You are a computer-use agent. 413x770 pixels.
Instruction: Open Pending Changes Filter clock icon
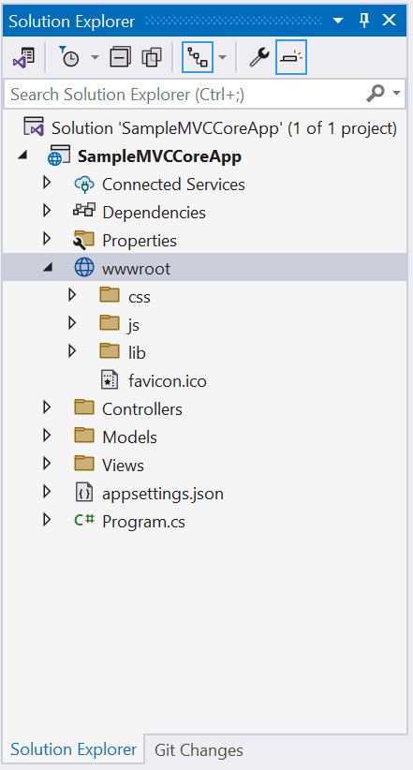click(x=69, y=57)
